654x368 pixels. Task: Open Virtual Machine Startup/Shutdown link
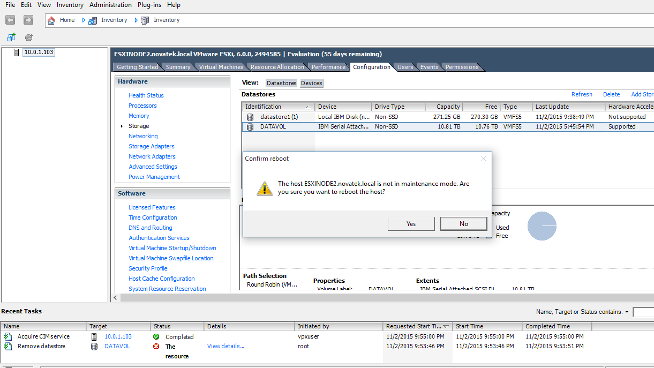click(x=172, y=248)
